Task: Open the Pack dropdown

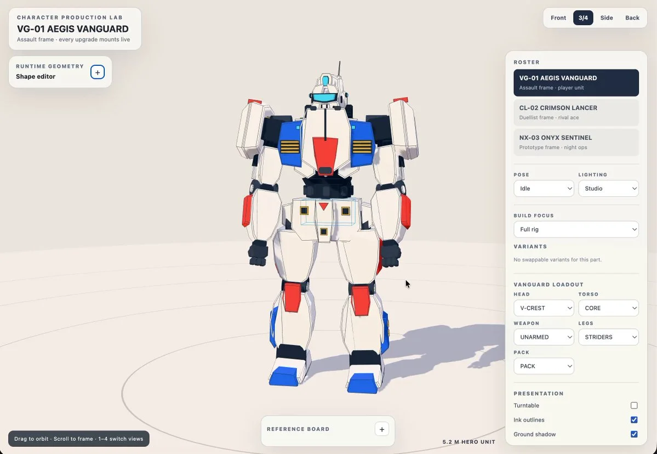Action: click(544, 366)
